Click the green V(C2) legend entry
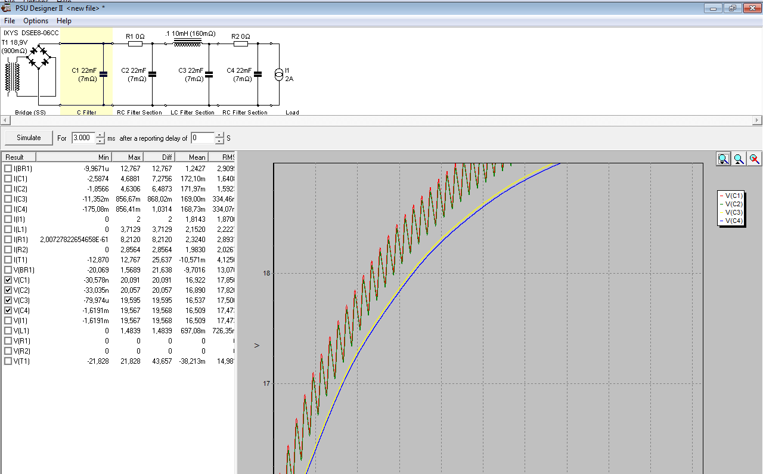The height and width of the screenshot is (474, 763). [x=731, y=205]
